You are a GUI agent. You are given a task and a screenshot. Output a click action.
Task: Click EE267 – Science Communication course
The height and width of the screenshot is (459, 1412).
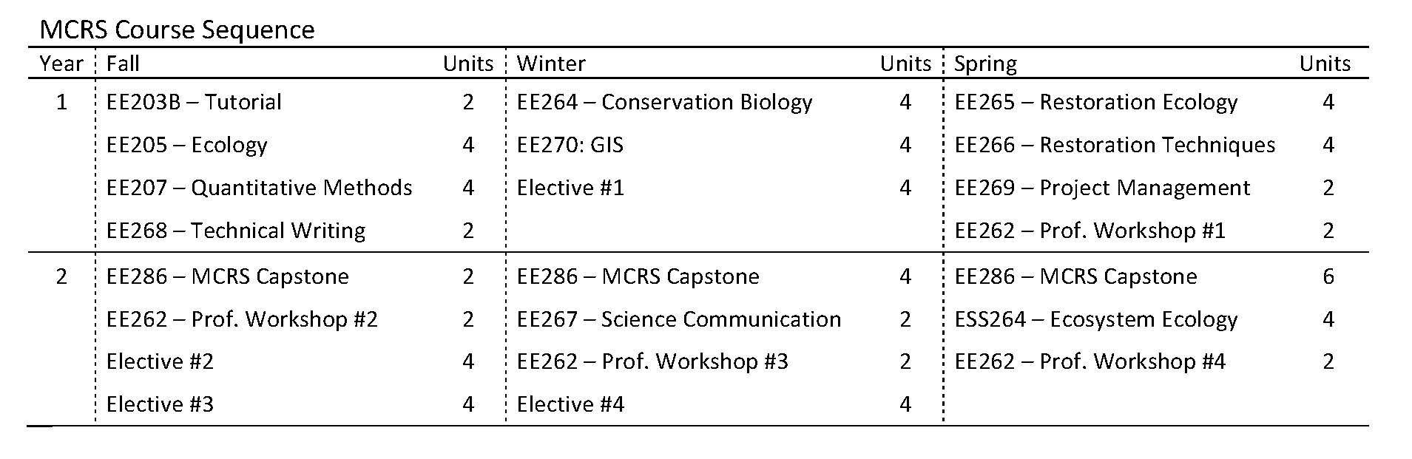click(678, 319)
